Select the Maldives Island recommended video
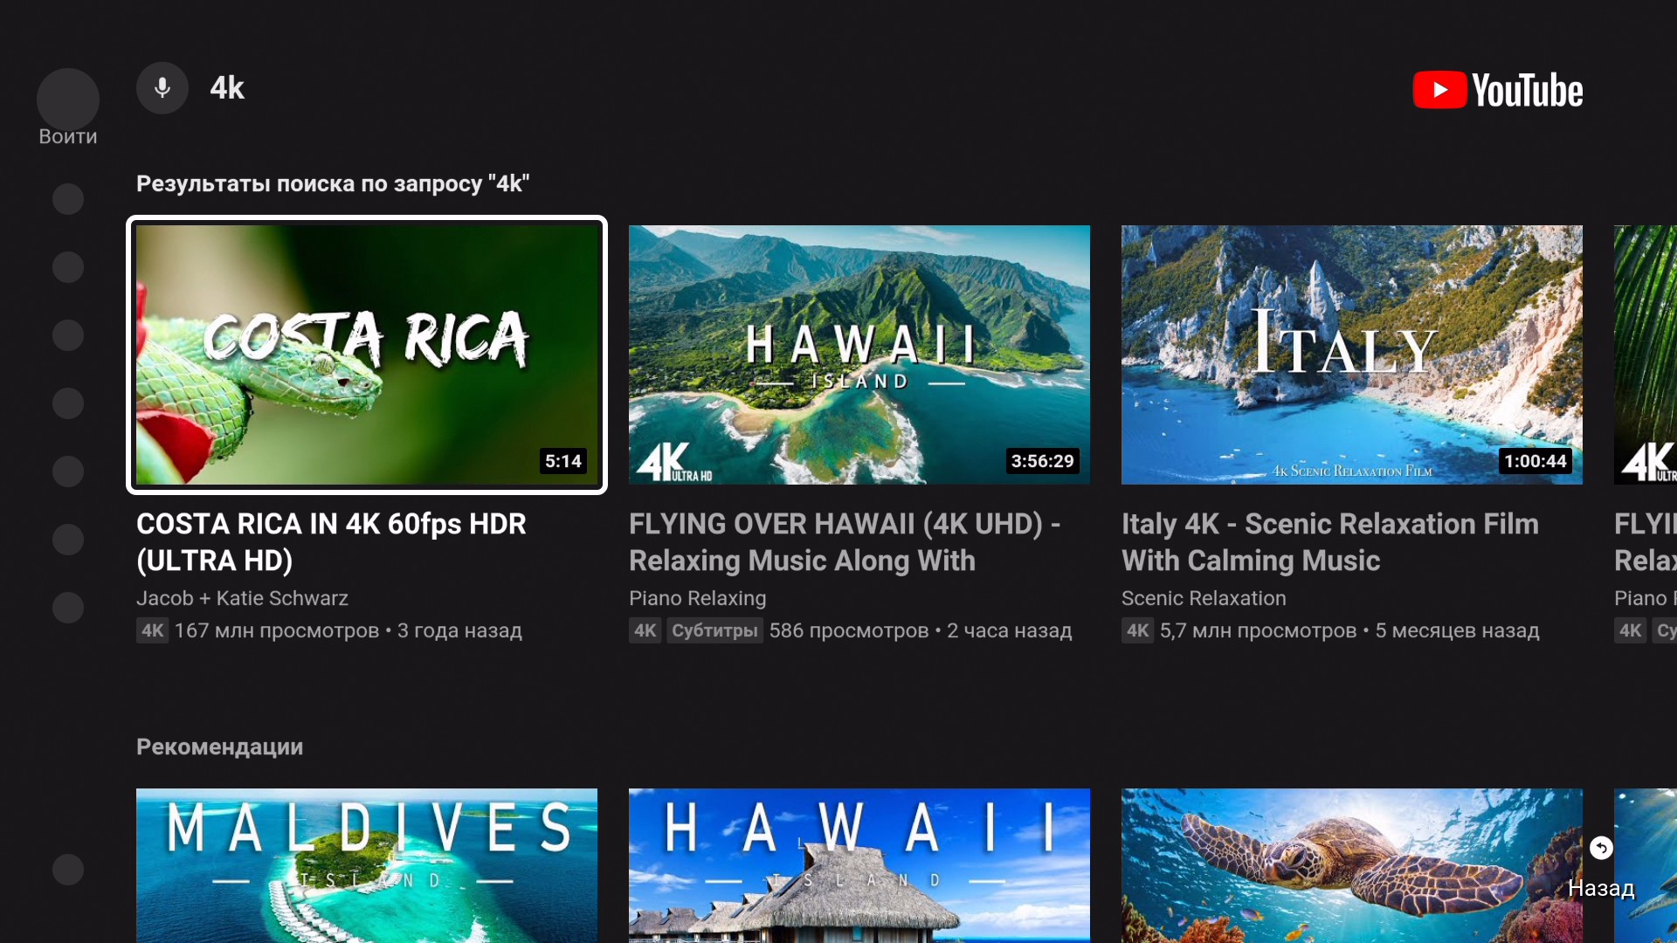The height and width of the screenshot is (943, 1677). point(367,864)
